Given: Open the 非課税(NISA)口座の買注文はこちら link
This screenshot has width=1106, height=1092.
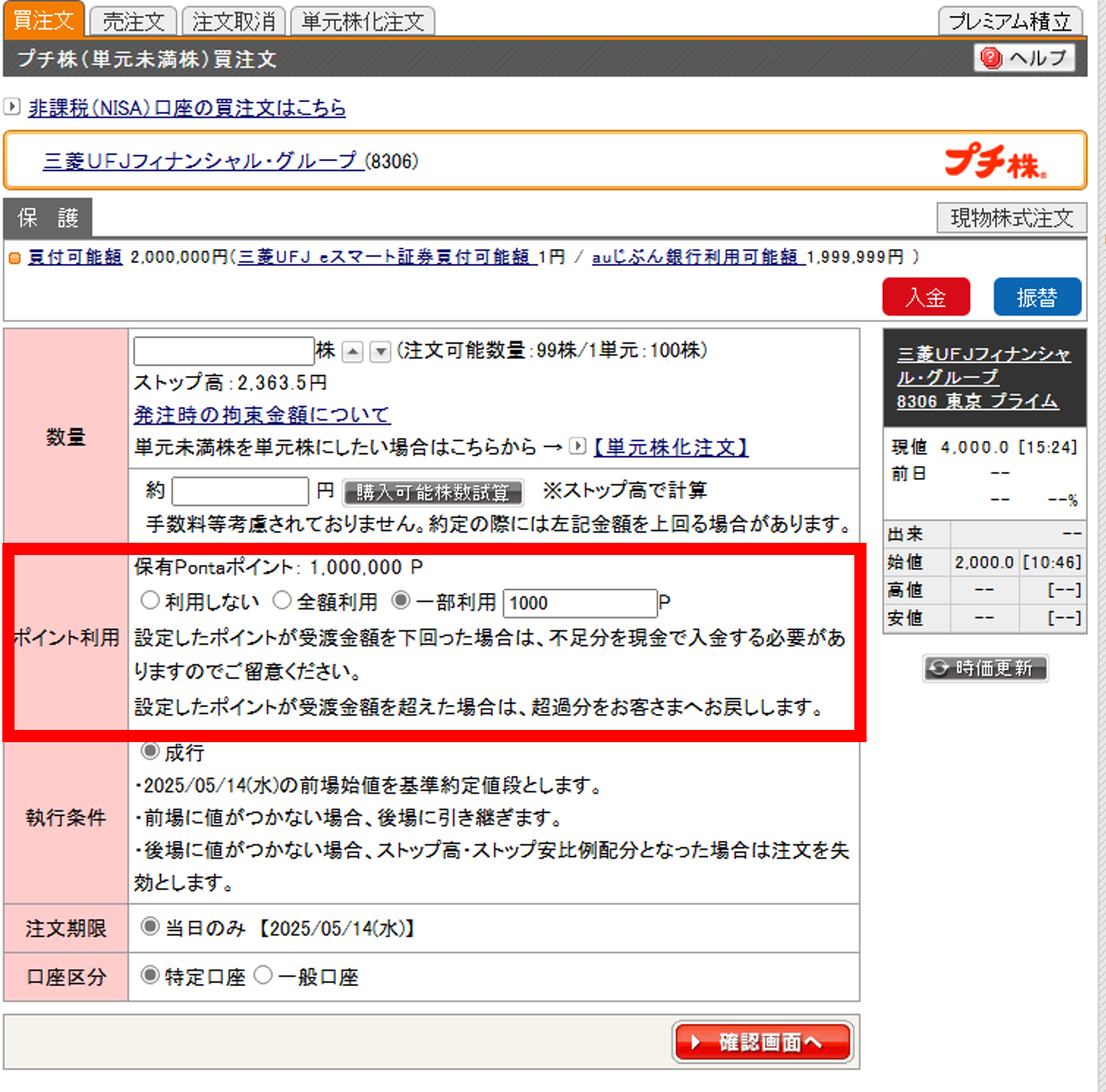Looking at the screenshot, I should click(x=187, y=108).
